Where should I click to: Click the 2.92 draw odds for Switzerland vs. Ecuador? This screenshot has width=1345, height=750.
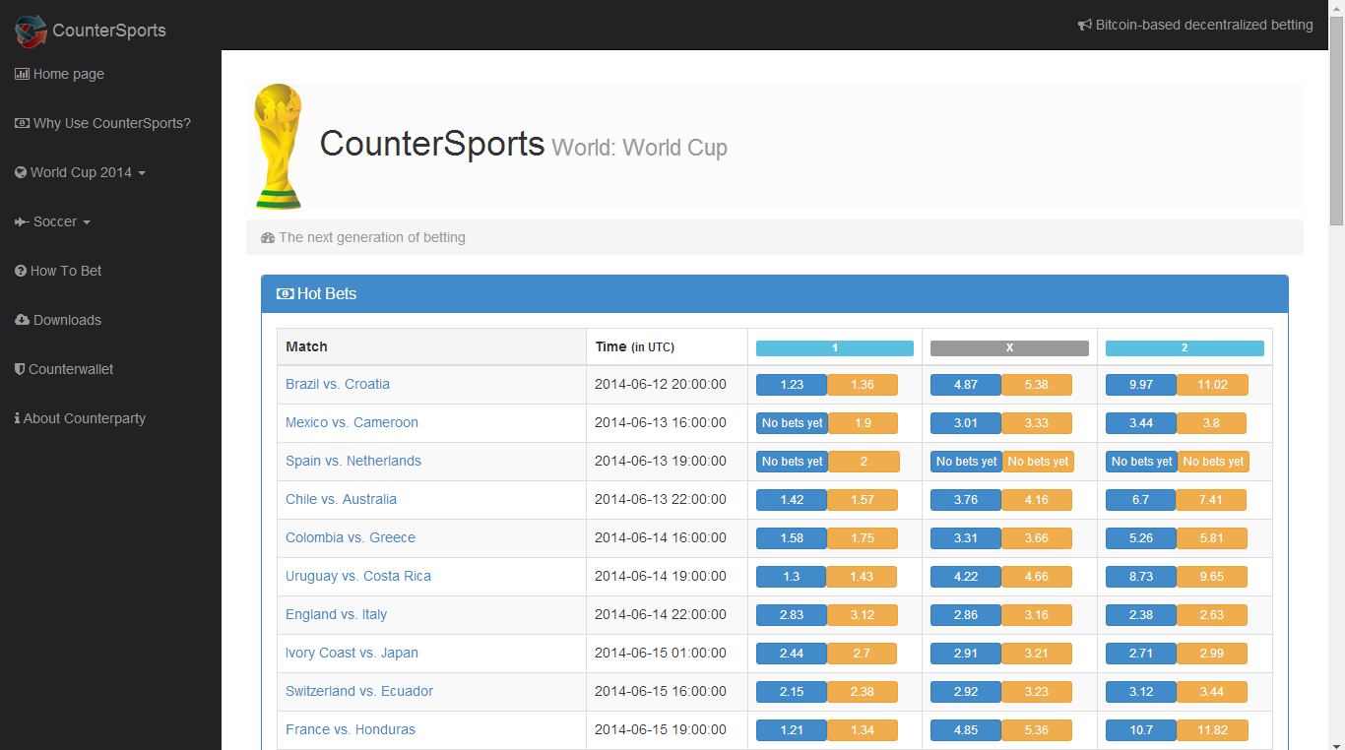(x=966, y=692)
